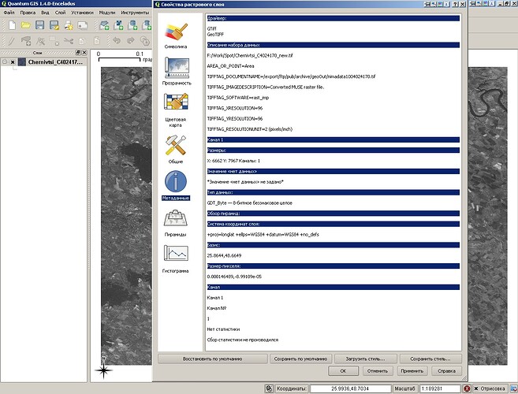Viewport: 518px width, 394px height.
Task: Click the delete selected icon
Action: [54, 41]
